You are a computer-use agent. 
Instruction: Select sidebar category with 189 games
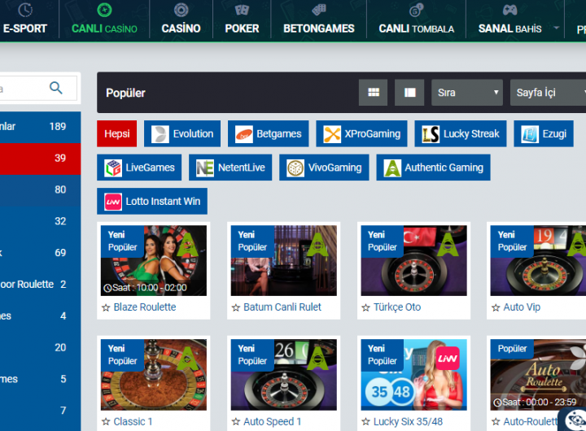[x=41, y=127]
